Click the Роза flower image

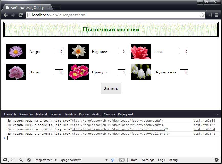click(x=141, y=52)
